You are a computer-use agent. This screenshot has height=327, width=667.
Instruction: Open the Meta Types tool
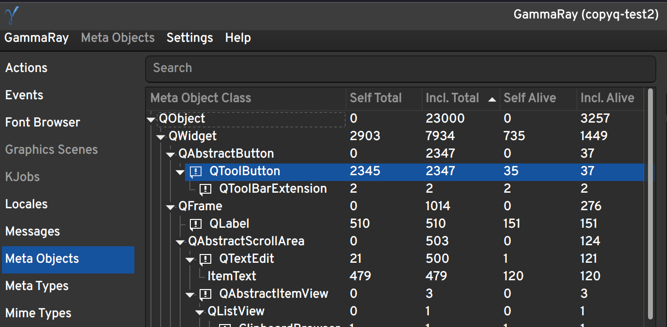(68, 286)
